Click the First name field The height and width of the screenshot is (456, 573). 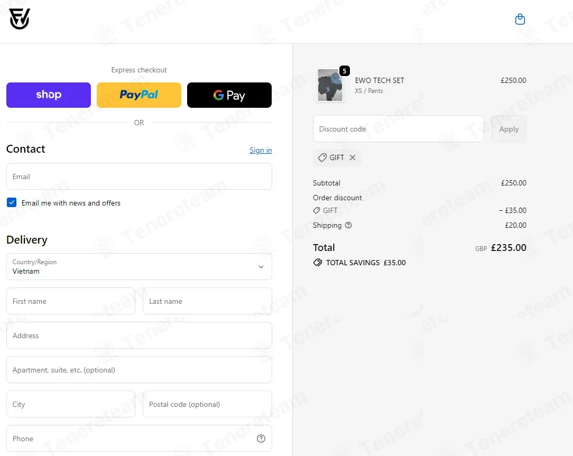70,301
